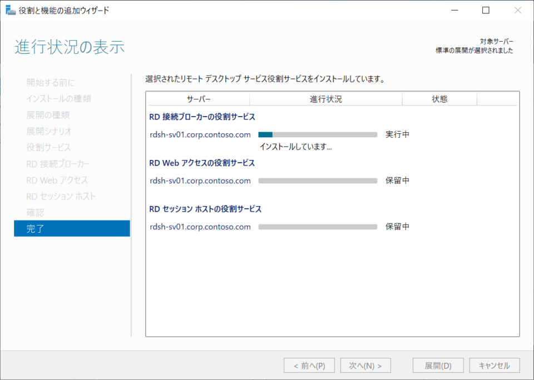This screenshot has height=380, width=534.
Task: Click the RD セッション ホスト progress bar
Action: tap(318, 227)
